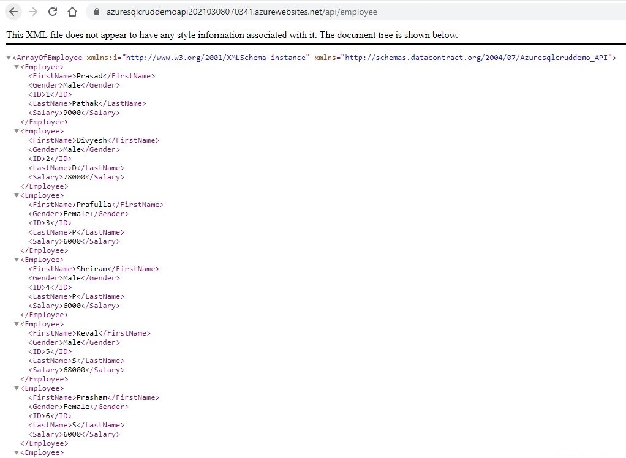This screenshot has height=458, width=626.
Task: Collapse the Employee node containing Shriram
Action: point(17,259)
